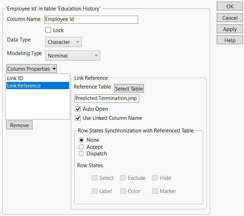This screenshot has width=244, height=216.
Task: Toggle the Lock checkbox
Action: 48,30
